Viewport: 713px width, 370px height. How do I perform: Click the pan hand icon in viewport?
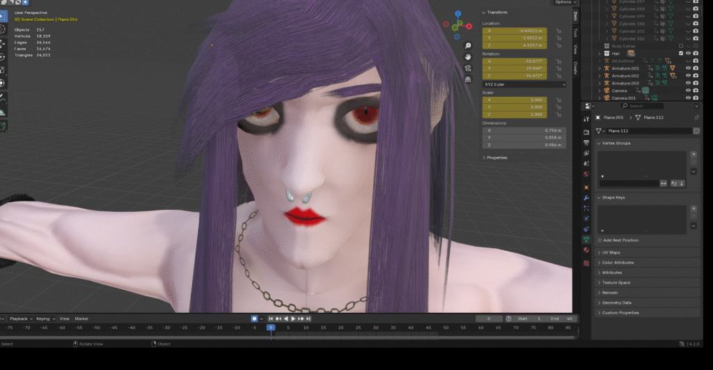pyautogui.click(x=468, y=56)
